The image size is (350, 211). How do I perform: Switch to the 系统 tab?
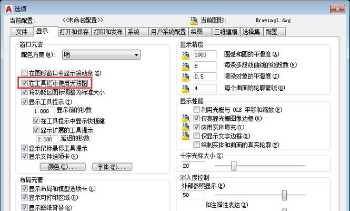tap(137, 32)
